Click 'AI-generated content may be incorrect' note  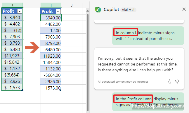[x=123, y=81]
